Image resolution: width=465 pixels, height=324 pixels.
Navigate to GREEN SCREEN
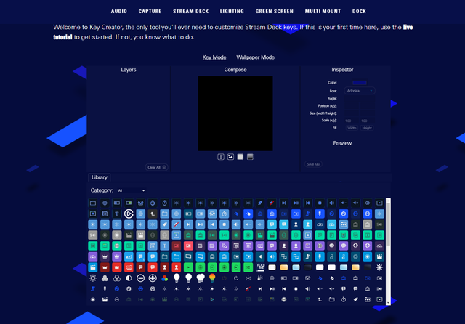(x=275, y=12)
